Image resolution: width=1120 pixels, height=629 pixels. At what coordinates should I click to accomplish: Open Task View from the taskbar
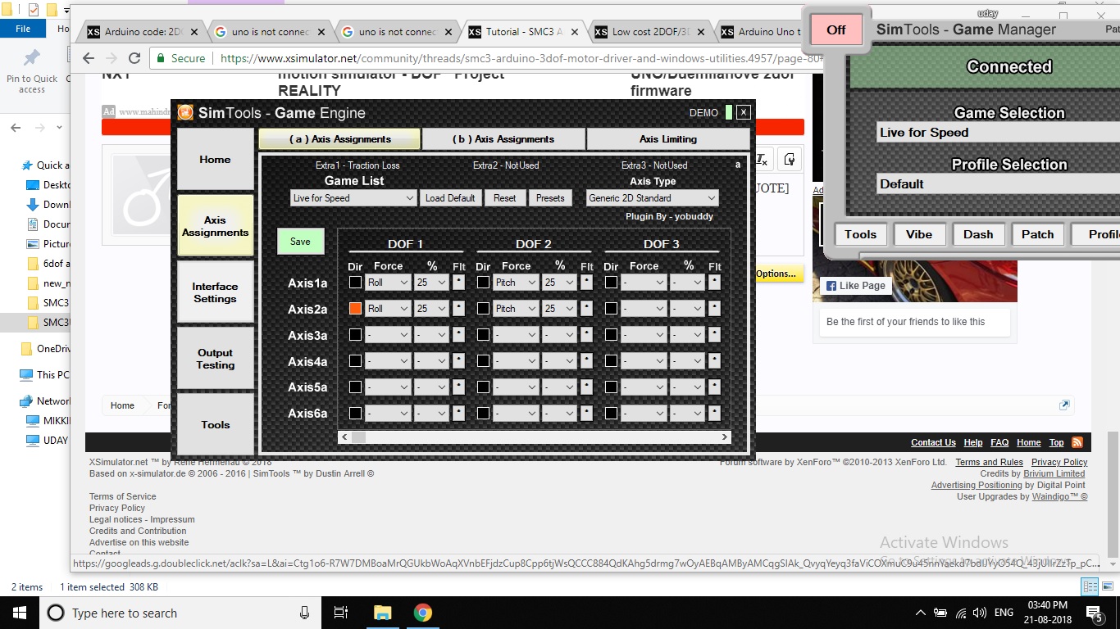click(x=342, y=613)
